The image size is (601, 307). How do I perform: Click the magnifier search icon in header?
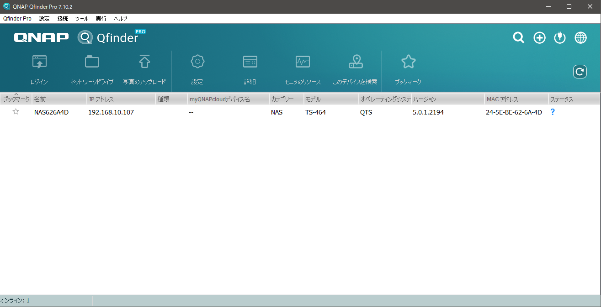click(519, 38)
